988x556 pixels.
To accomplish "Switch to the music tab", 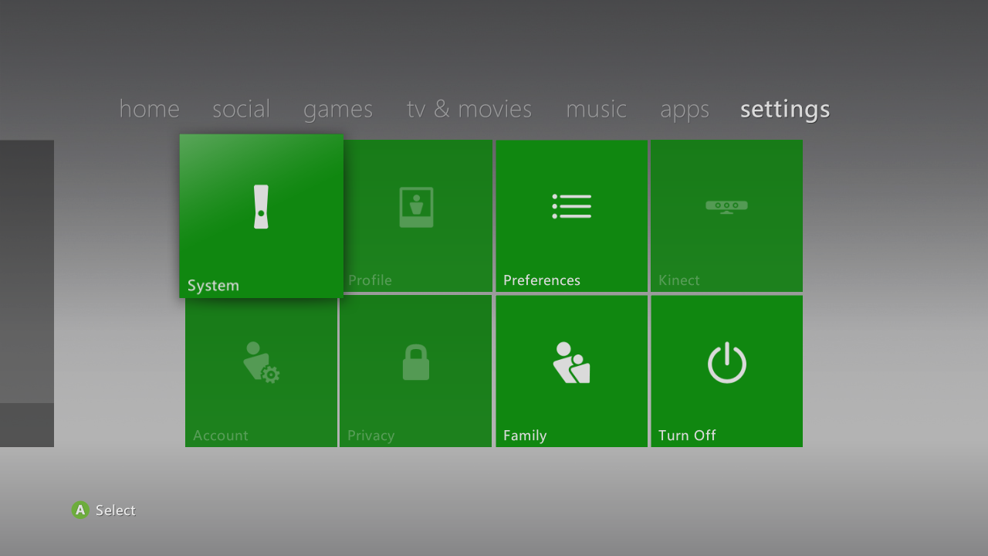I will [596, 109].
